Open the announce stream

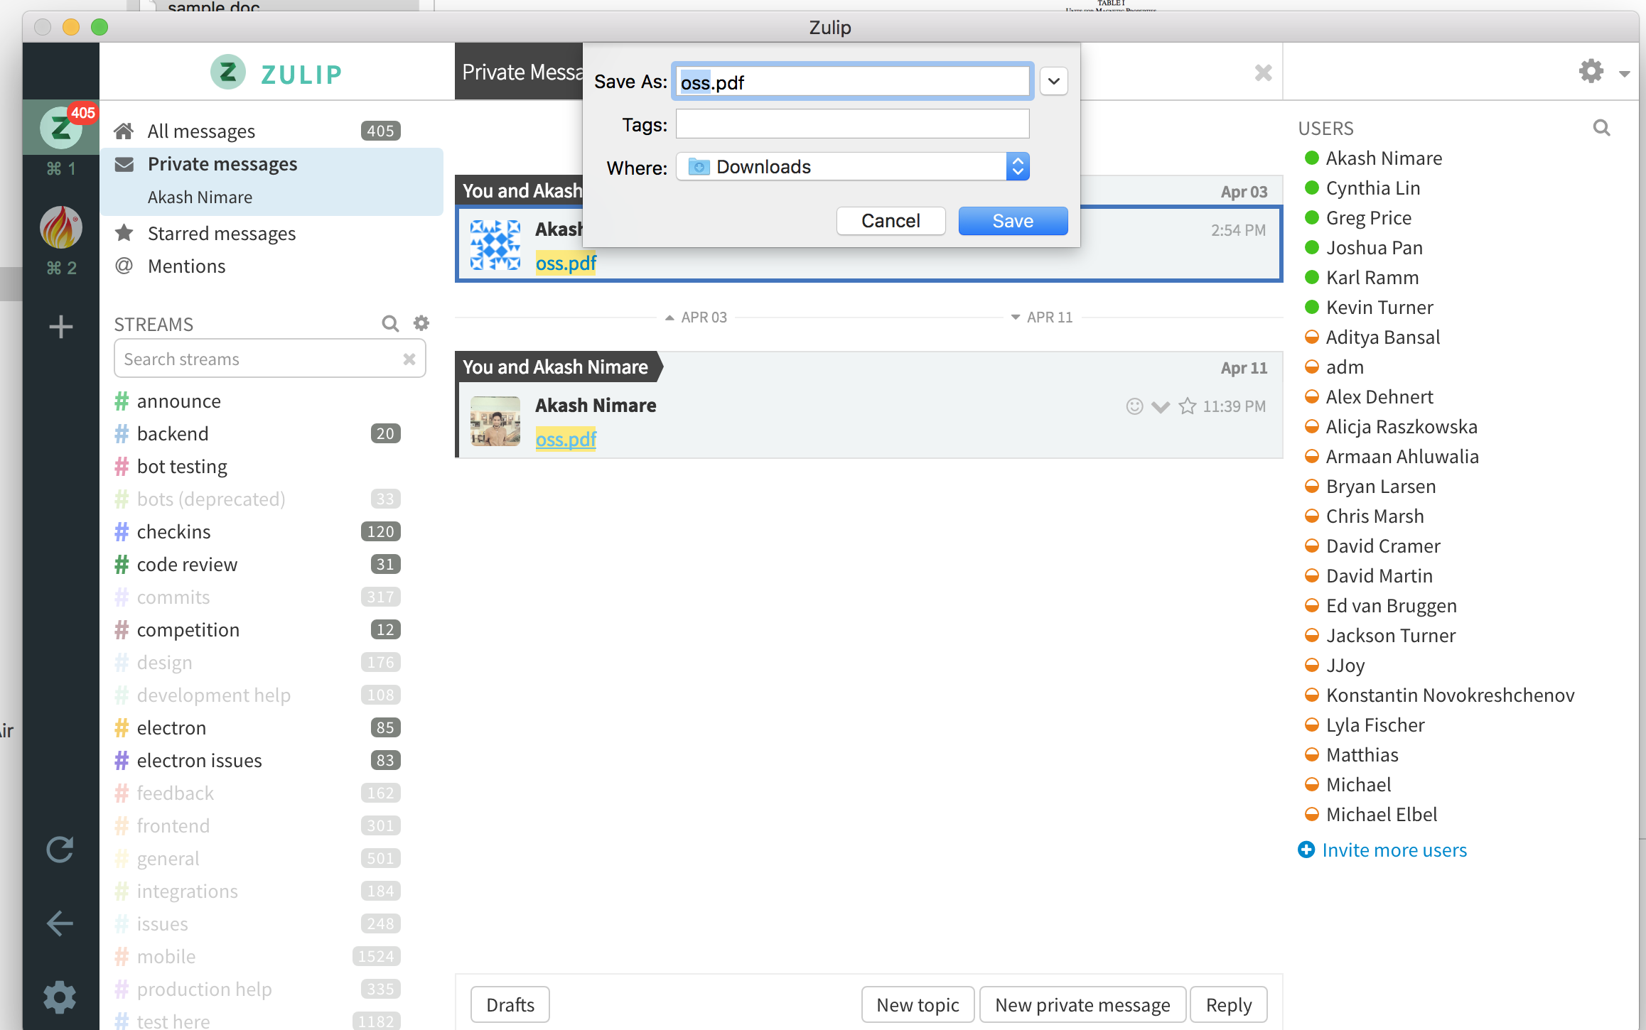[x=178, y=401]
